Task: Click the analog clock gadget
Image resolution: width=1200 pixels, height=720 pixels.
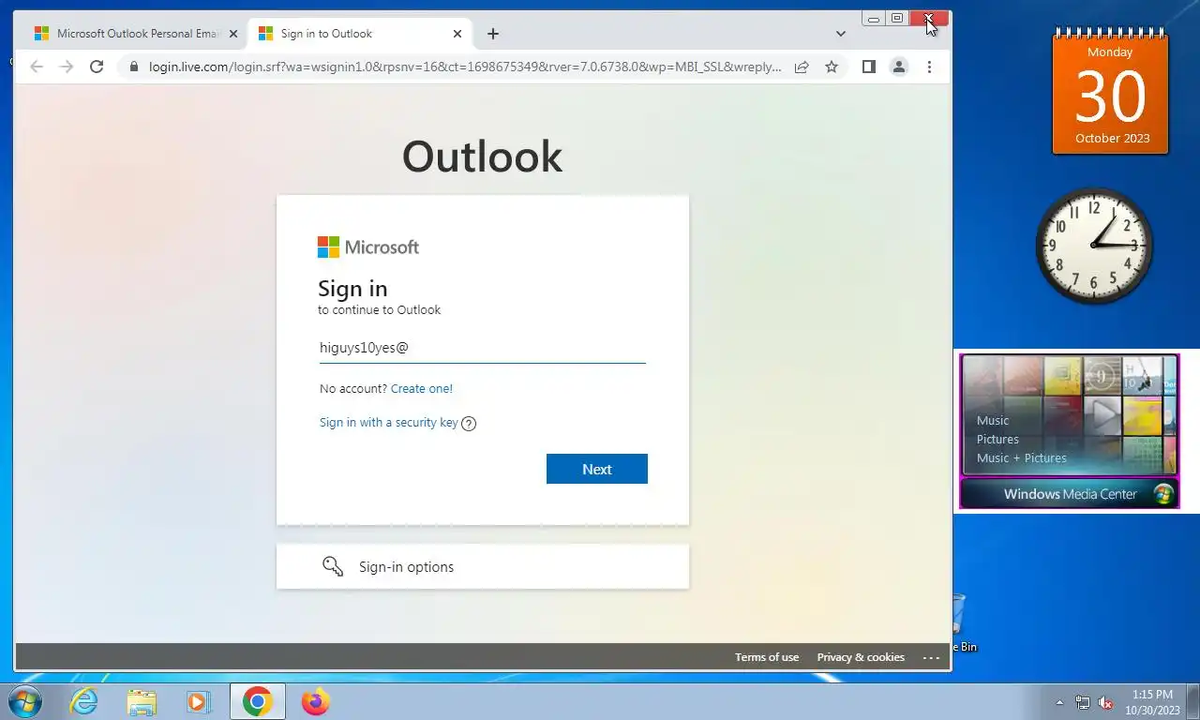Action: [x=1094, y=246]
